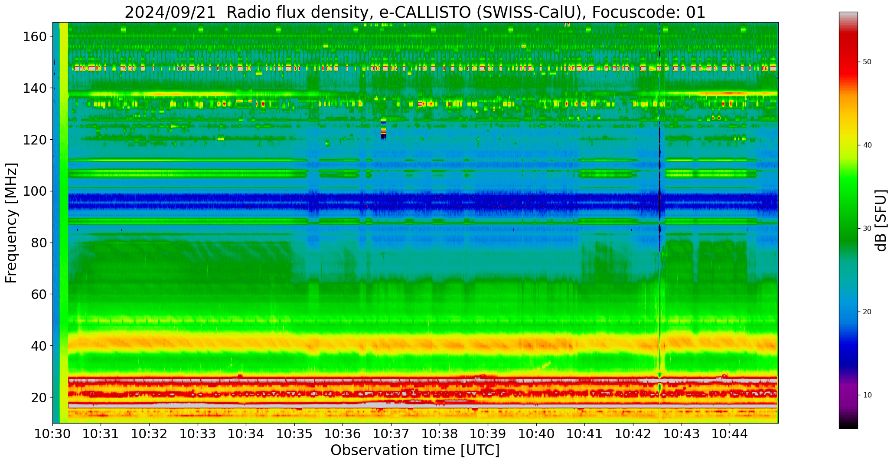Select the 10:37 time tick label
This screenshot has height=463, width=894.
pyautogui.click(x=392, y=433)
